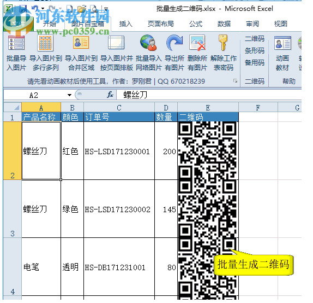Click header cell 数量
Image resolution: width=313 pixels, height=303 pixels.
tap(166, 117)
